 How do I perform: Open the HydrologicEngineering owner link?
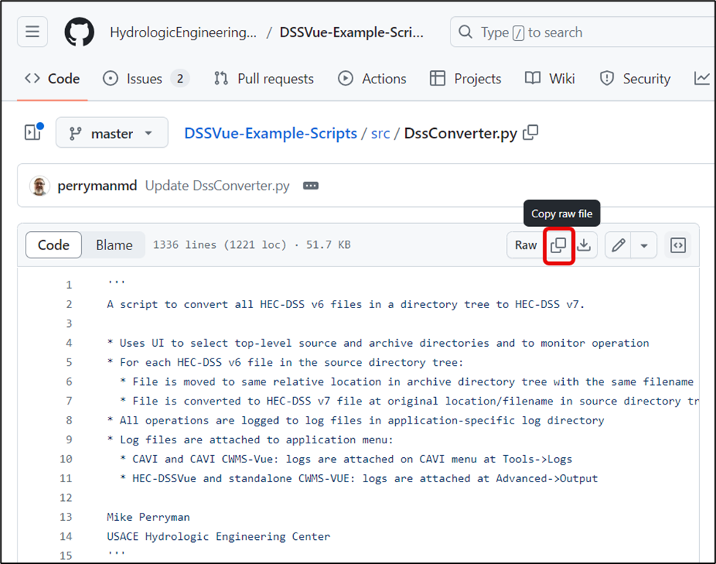coord(183,32)
